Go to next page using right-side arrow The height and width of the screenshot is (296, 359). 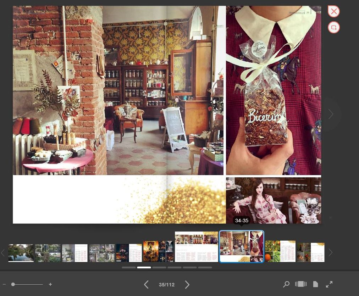click(x=331, y=114)
